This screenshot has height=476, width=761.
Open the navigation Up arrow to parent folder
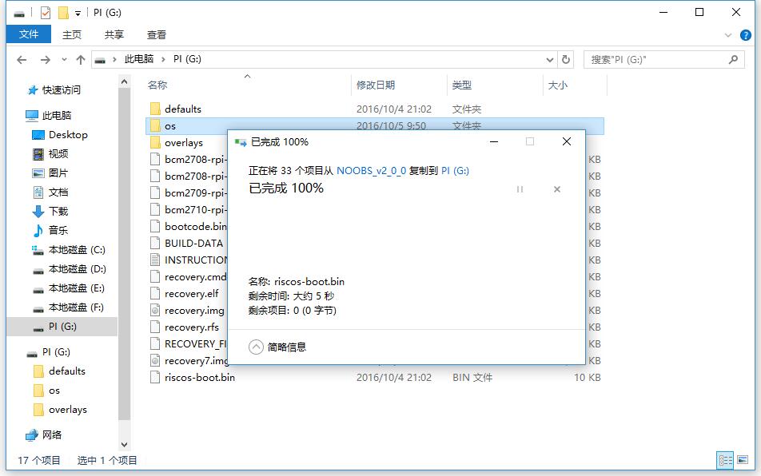(80, 58)
